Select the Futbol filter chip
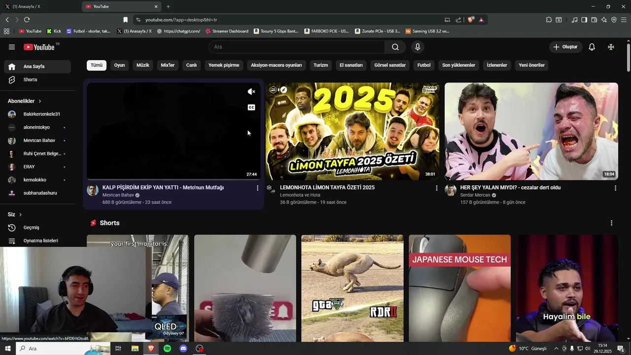This screenshot has height=355, width=631. click(424, 65)
